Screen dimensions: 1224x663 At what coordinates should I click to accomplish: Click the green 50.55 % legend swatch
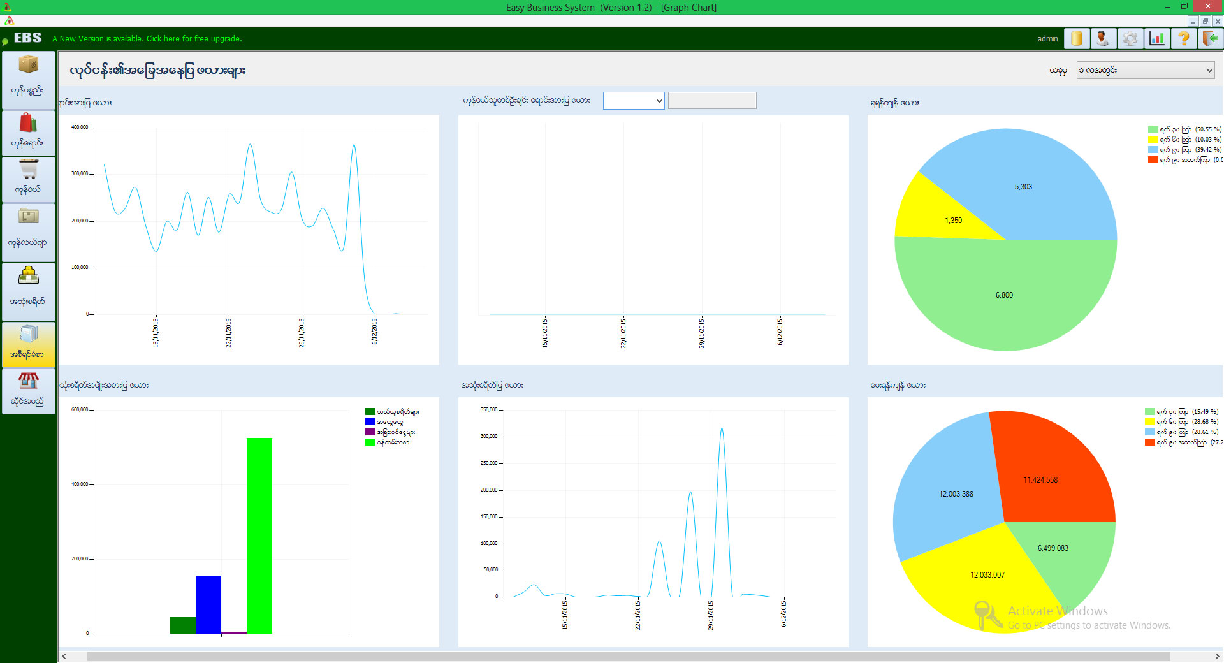coord(1153,129)
